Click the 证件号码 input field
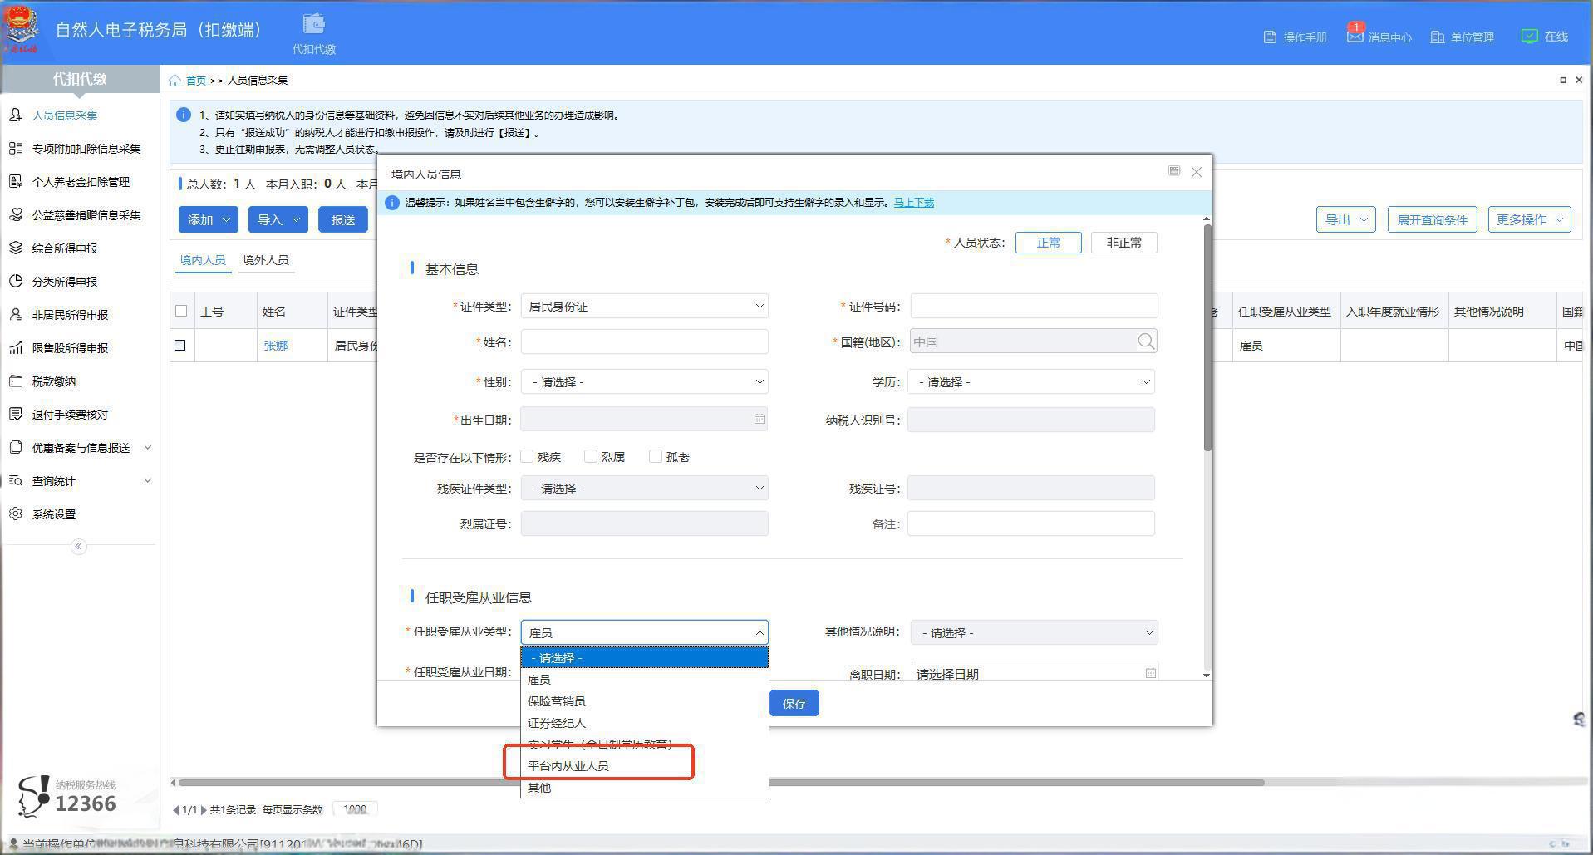 coord(1031,306)
